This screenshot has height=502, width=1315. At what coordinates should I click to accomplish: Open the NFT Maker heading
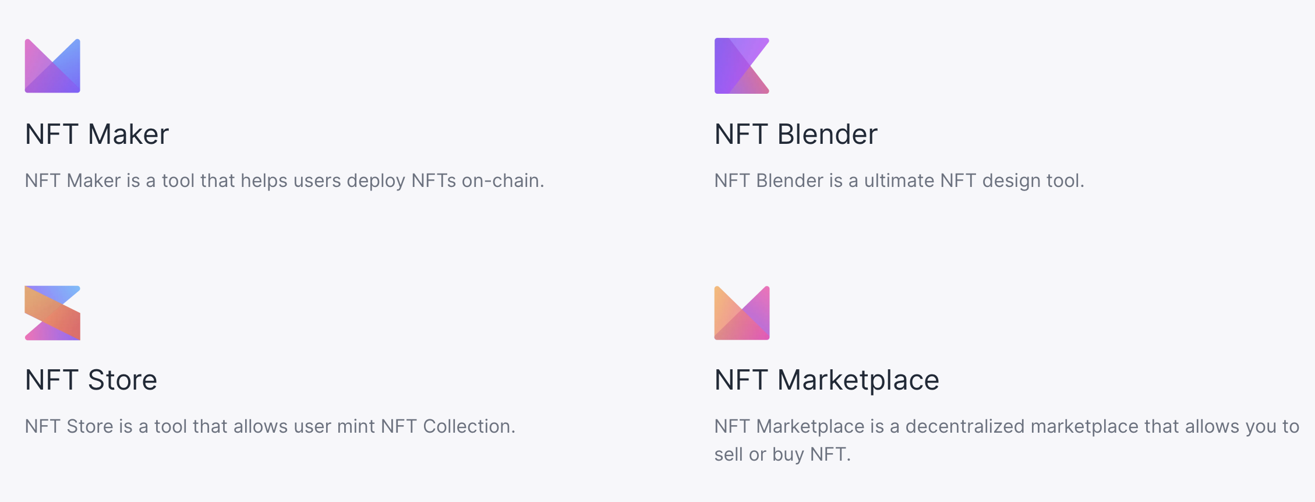(x=97, y=135)
